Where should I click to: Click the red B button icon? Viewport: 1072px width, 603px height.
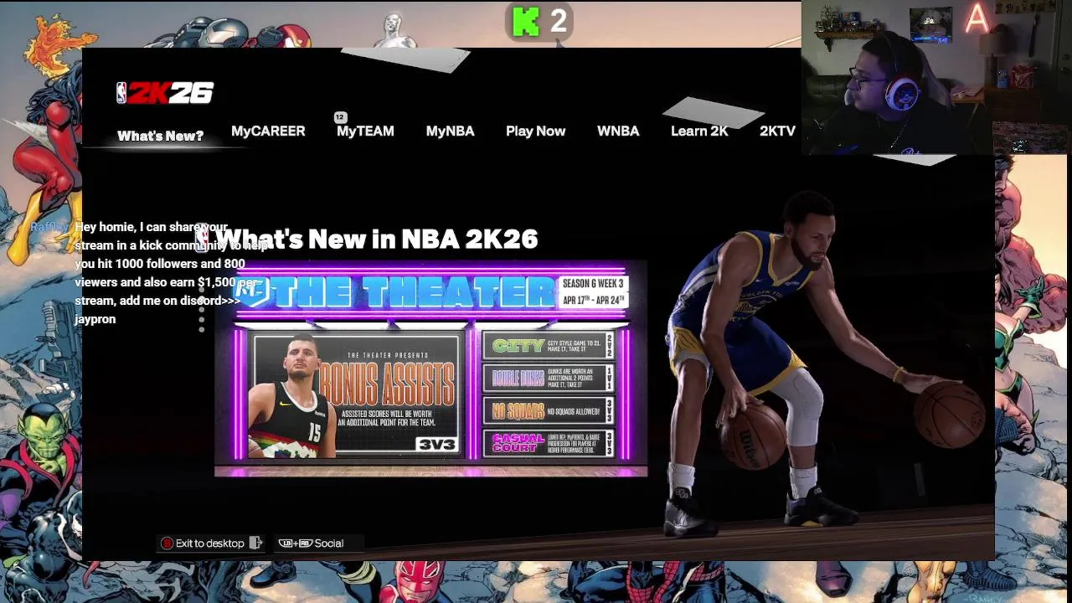[167, 544]
